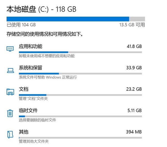Screen dimensions: 167x147
Task: Click the 文档 usage progress bar
Action: 80,95
